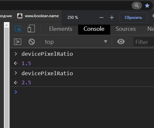Click the zoom magnifier icon in address bar
Viewport: 154px width, 128px height.
(x=137, y=6)
